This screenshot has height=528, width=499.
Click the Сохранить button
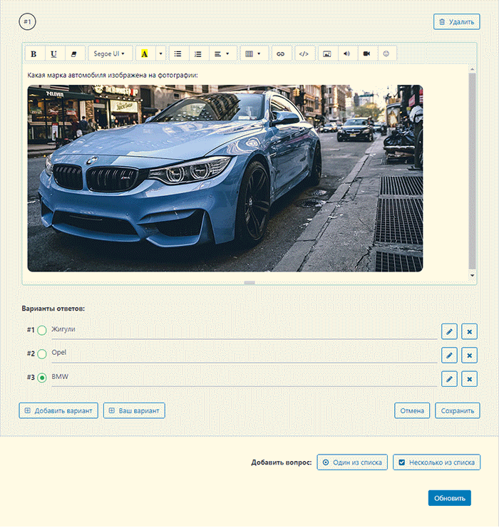click(458, 411)
